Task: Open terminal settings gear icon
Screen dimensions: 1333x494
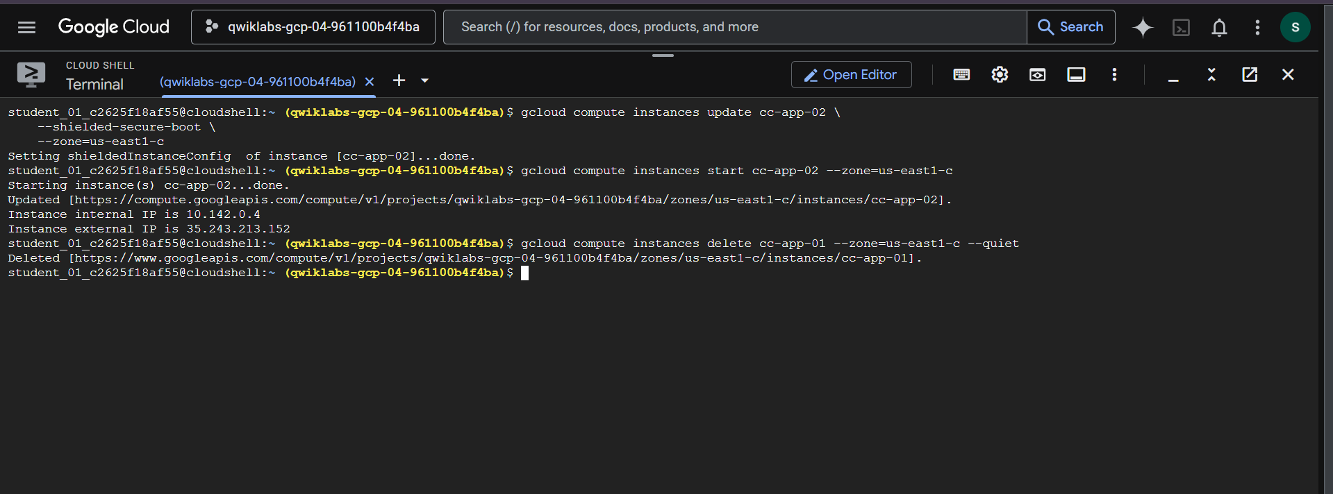Action: [1000, 74]
